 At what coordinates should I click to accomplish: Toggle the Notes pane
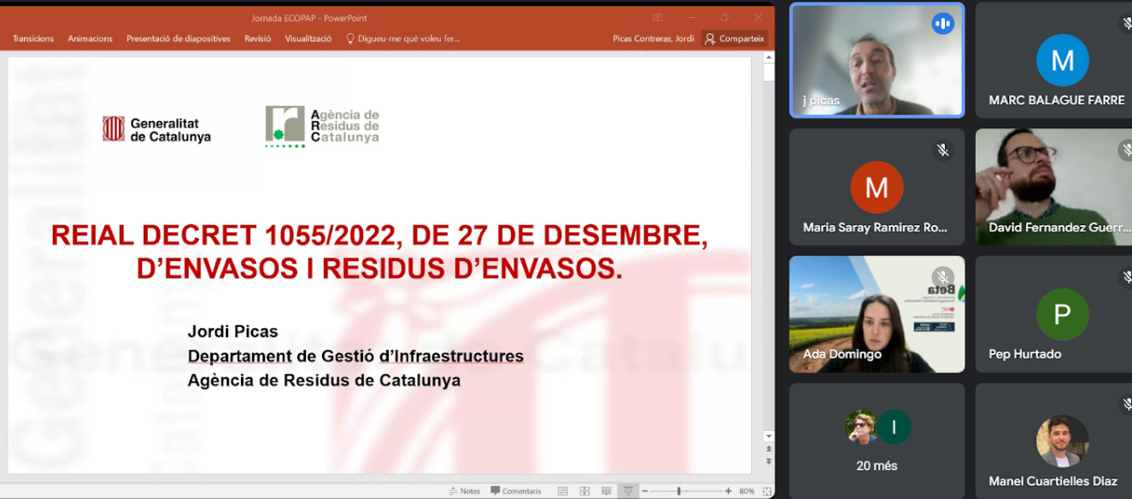tap(465, 491)
